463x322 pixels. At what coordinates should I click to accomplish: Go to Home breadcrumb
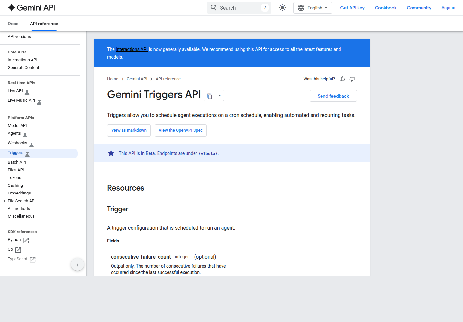(x=113, y=79)
